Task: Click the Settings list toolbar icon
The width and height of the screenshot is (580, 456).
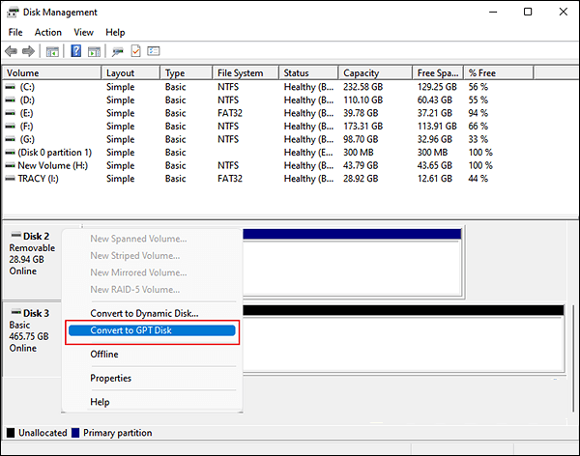Action: (x=153, y=51)
